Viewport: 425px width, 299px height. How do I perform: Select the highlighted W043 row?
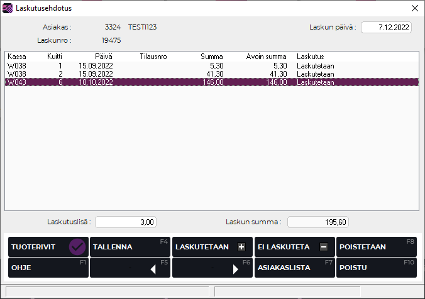[x=126, y=82]
